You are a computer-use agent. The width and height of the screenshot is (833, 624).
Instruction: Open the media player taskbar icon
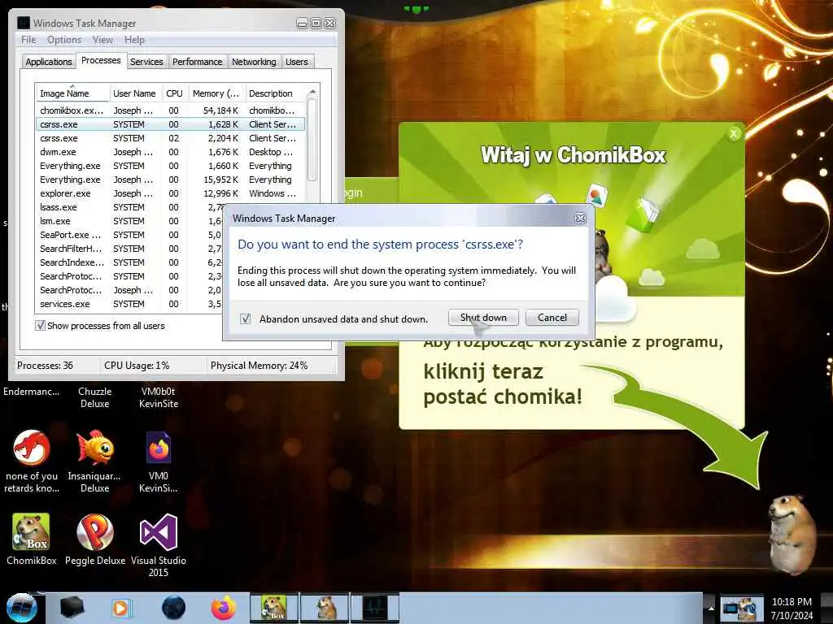point(121,608)
